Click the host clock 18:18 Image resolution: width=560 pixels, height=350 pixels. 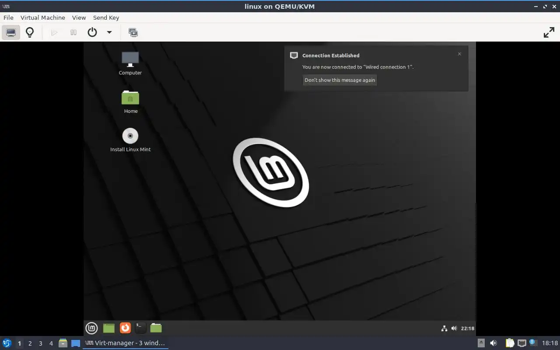tap(550, 343)
